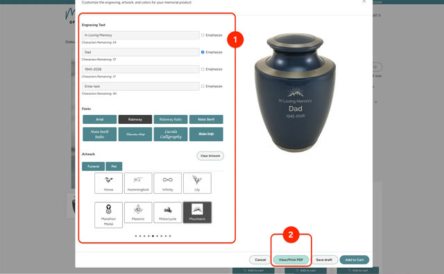Close the customization dialog with X
The width and height of the screenshot is (444, 274).
pyautogui.click(x=364, y=1)
